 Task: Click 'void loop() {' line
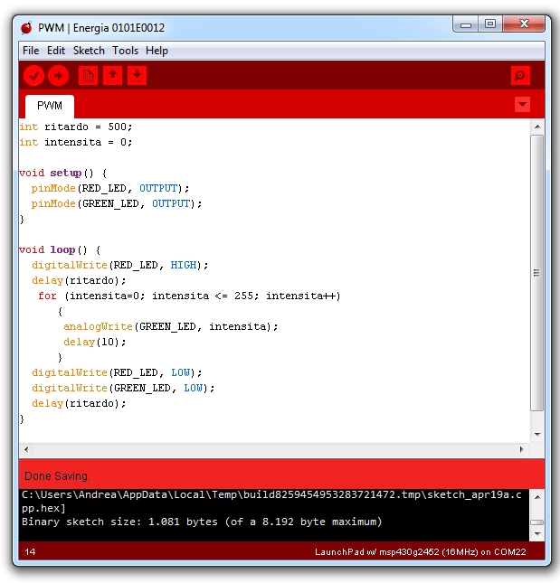click(x=60, y=249)
